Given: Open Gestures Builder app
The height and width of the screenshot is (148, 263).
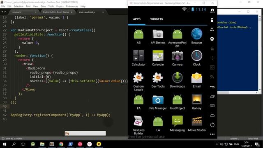Looking at the screenshot, I should coord(138,125).
